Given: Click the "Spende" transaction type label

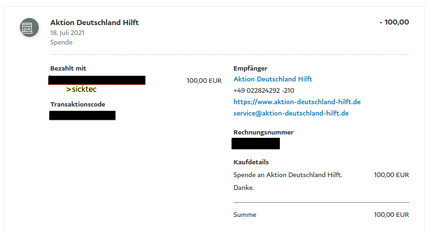Looking at the screenshot, I should (x=61, y=42).
